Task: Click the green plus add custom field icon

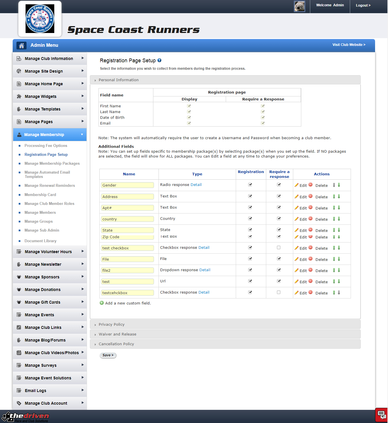Action: (102, 303)
